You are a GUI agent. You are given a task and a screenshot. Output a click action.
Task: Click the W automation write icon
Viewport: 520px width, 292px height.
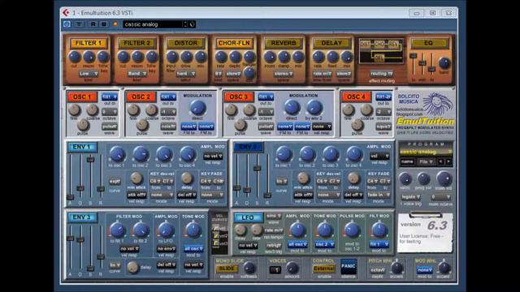[x=104, y=24]
